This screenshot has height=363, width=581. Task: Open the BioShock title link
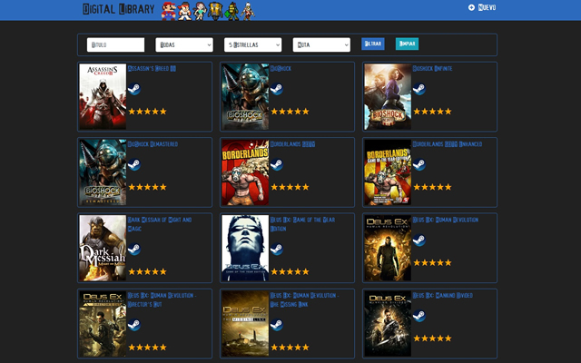281,69
